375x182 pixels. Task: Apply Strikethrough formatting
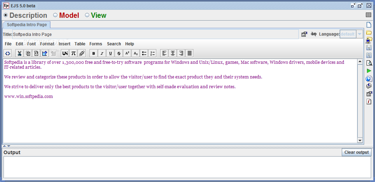click(119, 53)
